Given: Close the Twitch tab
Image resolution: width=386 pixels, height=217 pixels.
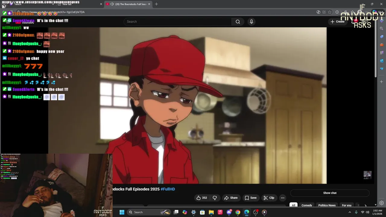Looking at the screenshot, I should pyautogui.click(x=53, y=4).
